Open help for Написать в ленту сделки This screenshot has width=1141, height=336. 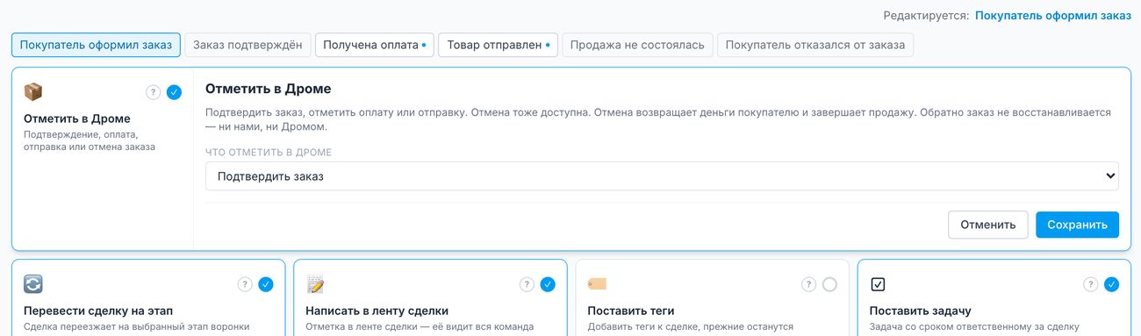click(527, 284)
